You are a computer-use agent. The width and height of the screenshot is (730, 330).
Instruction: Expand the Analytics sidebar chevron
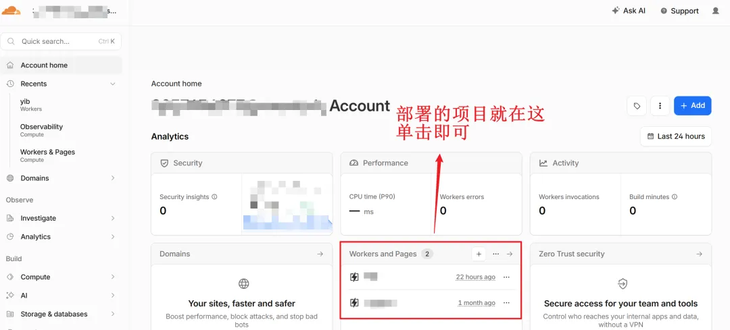tap(113, 237)
